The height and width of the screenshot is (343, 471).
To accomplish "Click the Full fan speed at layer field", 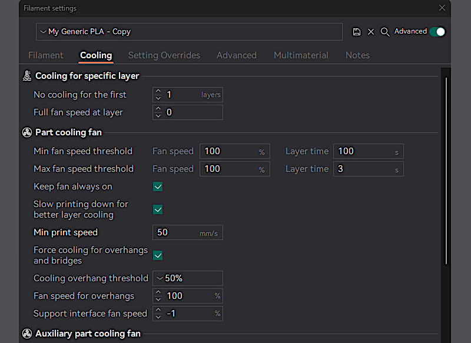I will click(188, 112).
